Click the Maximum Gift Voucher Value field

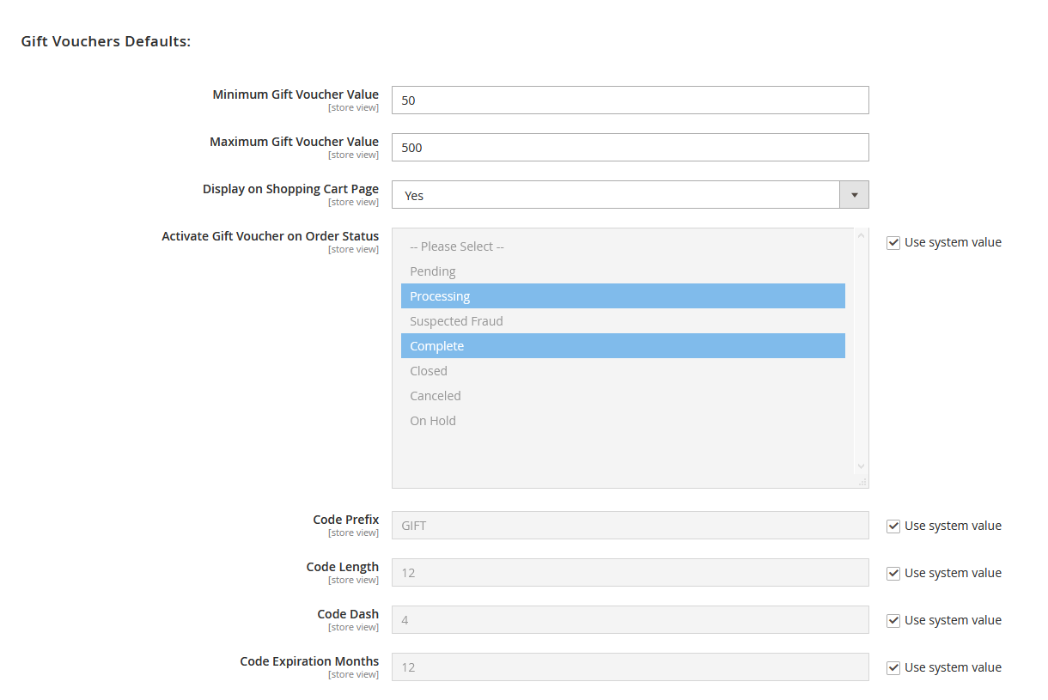pyautogui.click(x=630, y=148)
